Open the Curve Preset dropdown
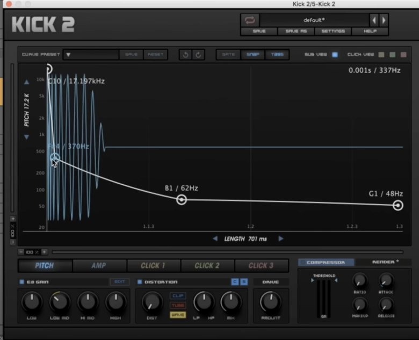The image size is (419, 340). pyautogui.click(x=91, y=55)
